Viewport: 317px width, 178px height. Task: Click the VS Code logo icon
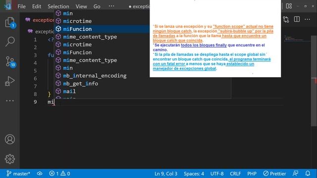point(7,6)
